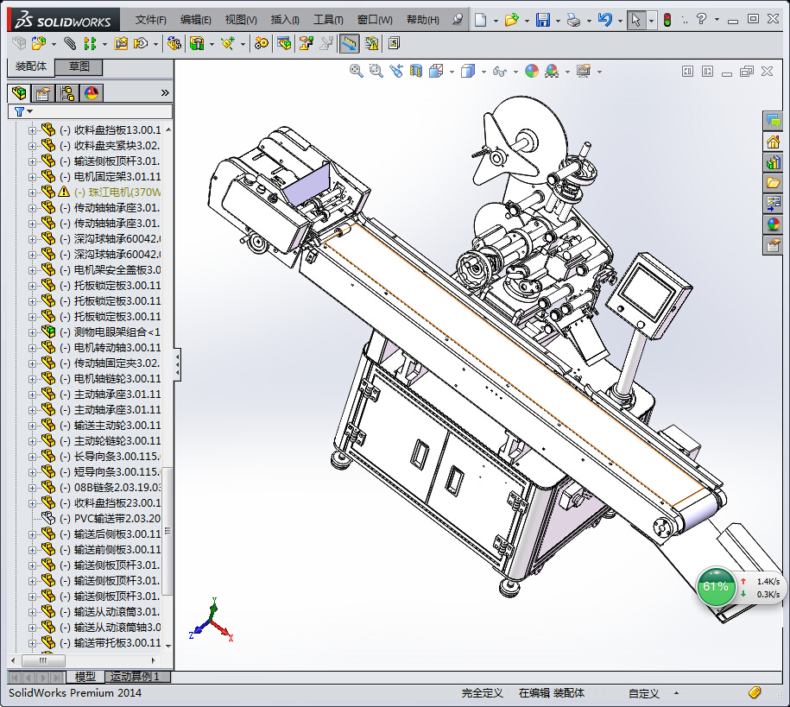Click the Take Snapshot icon
Screen dimensions: 790x707
(x=394, y=44)
